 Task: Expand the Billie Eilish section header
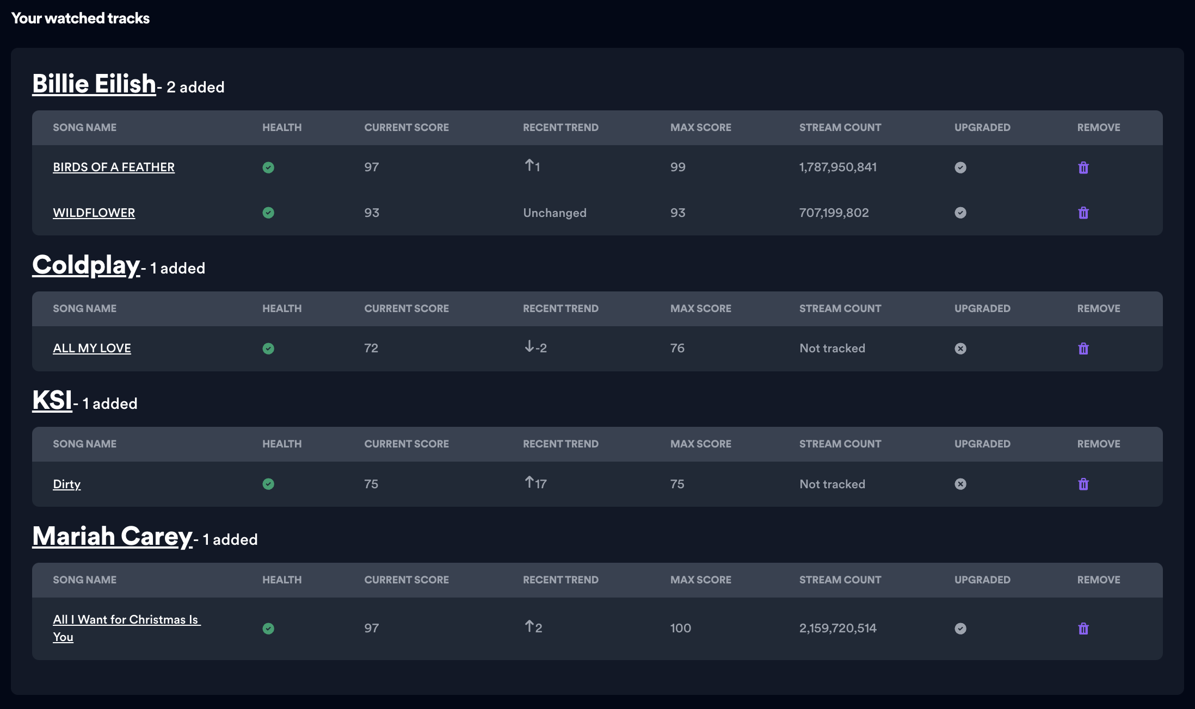[x=94, y=83]
